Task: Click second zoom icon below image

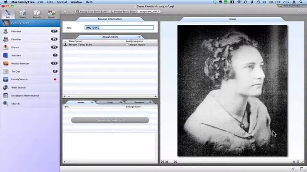Action: 167,161
